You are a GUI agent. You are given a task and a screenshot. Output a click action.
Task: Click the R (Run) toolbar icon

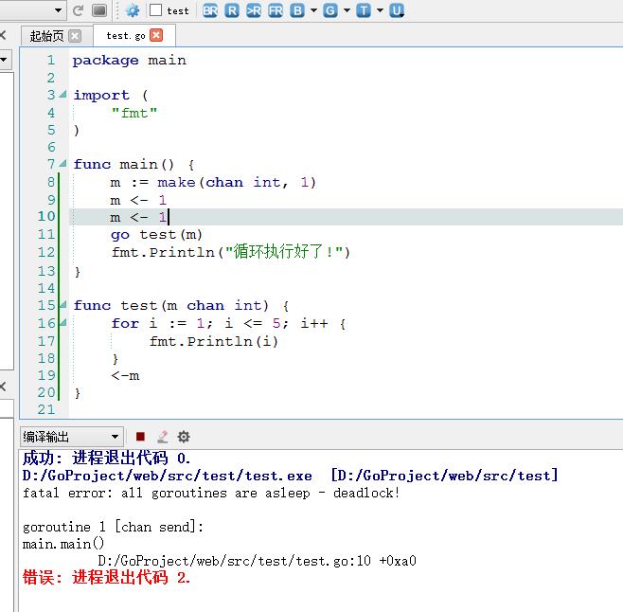(232, 10)
